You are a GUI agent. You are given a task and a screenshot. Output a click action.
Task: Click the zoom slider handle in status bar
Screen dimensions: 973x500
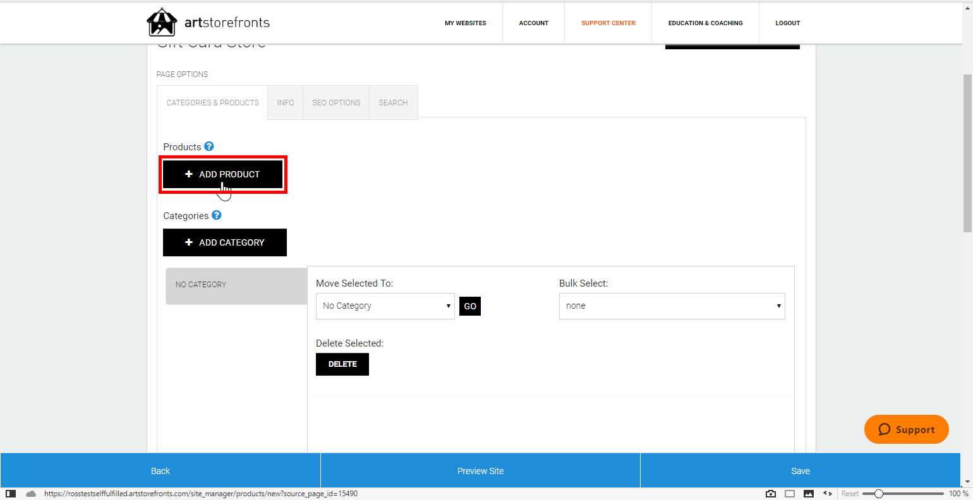point(878,494)
